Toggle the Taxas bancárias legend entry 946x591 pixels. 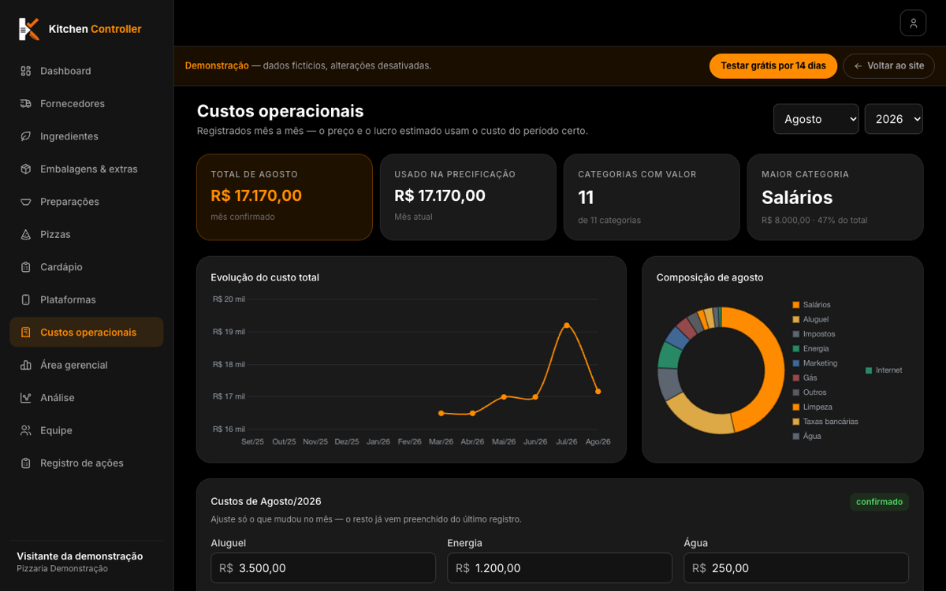(825, 422)
